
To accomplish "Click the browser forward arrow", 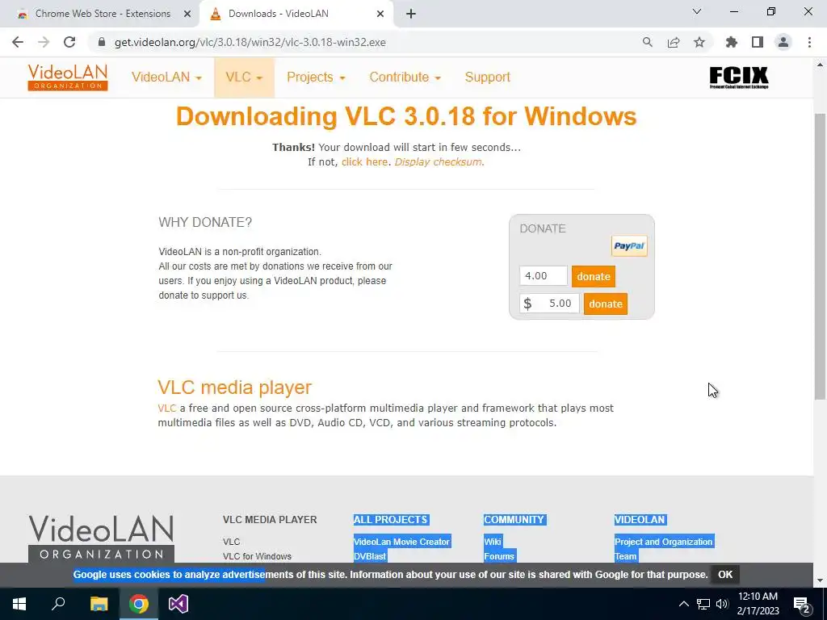I will [x=44, y=42].
